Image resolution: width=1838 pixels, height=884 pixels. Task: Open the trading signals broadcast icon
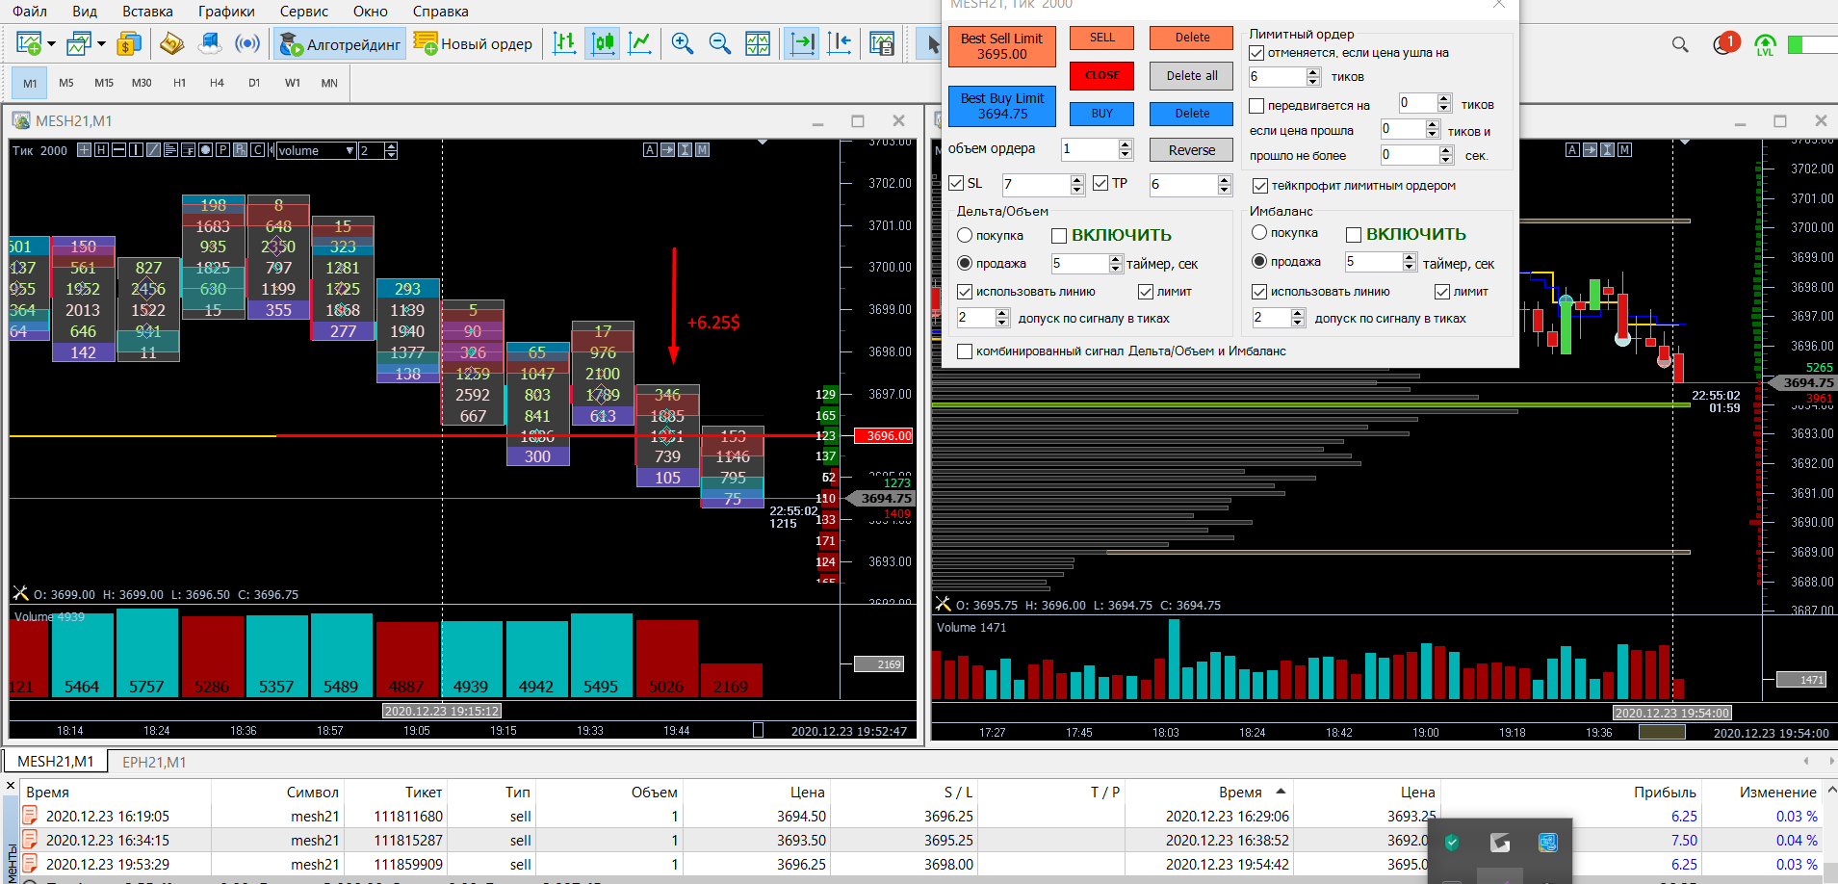tap(247, 43)
